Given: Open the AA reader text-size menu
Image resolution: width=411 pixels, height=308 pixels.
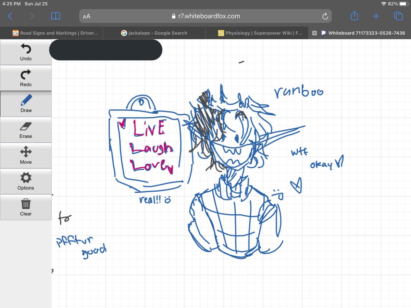Looking at the screenshot, I should pos(87,16).
